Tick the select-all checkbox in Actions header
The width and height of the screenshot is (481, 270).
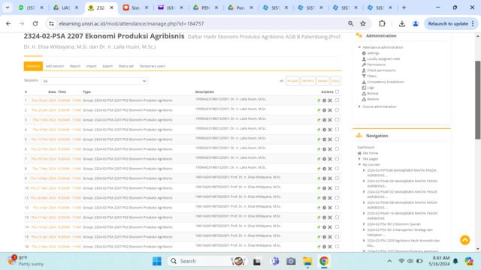[x=337, y=91]
